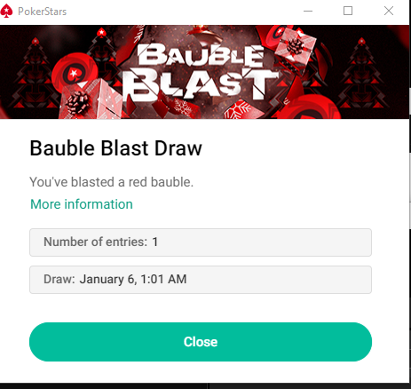Click the red star poker chip beside the left gift box
411x389 pixels.
tap(74, 72)
